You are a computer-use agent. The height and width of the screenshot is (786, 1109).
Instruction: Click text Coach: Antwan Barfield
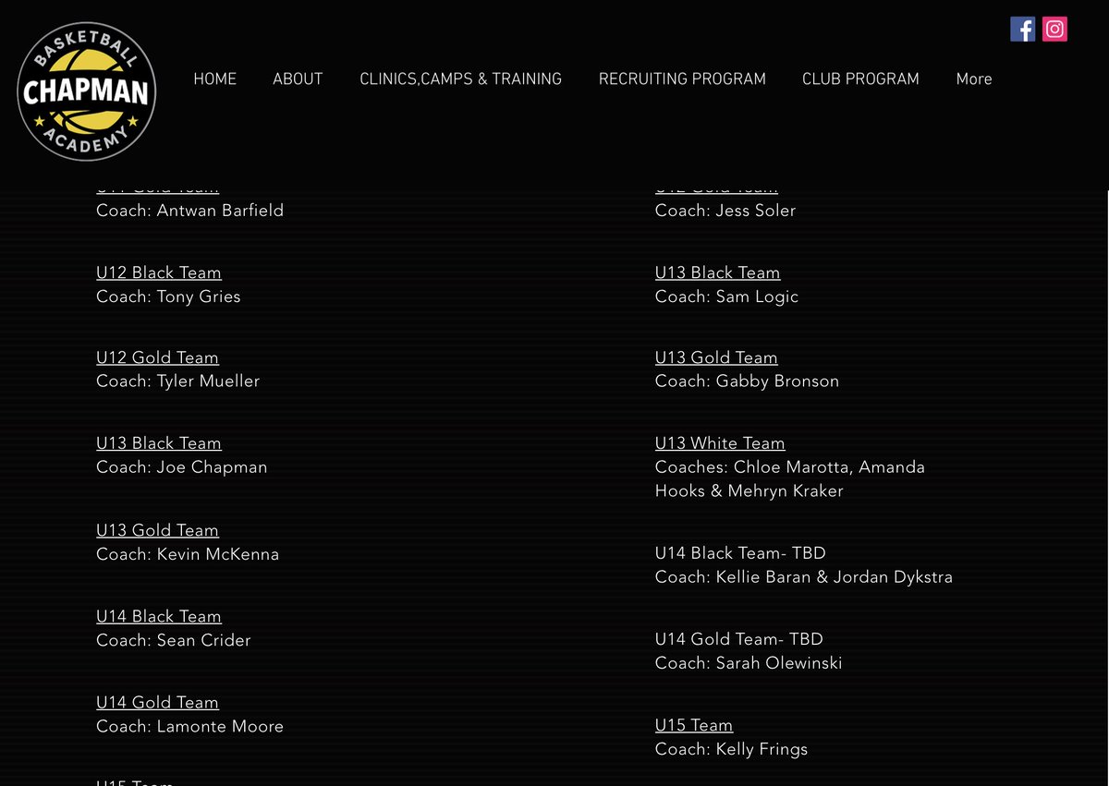pos(189,211)
